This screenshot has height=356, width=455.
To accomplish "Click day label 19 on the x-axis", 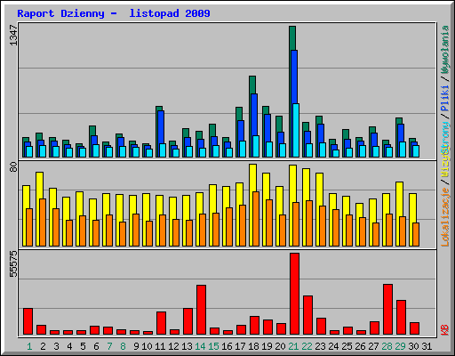I will (267, 346).
